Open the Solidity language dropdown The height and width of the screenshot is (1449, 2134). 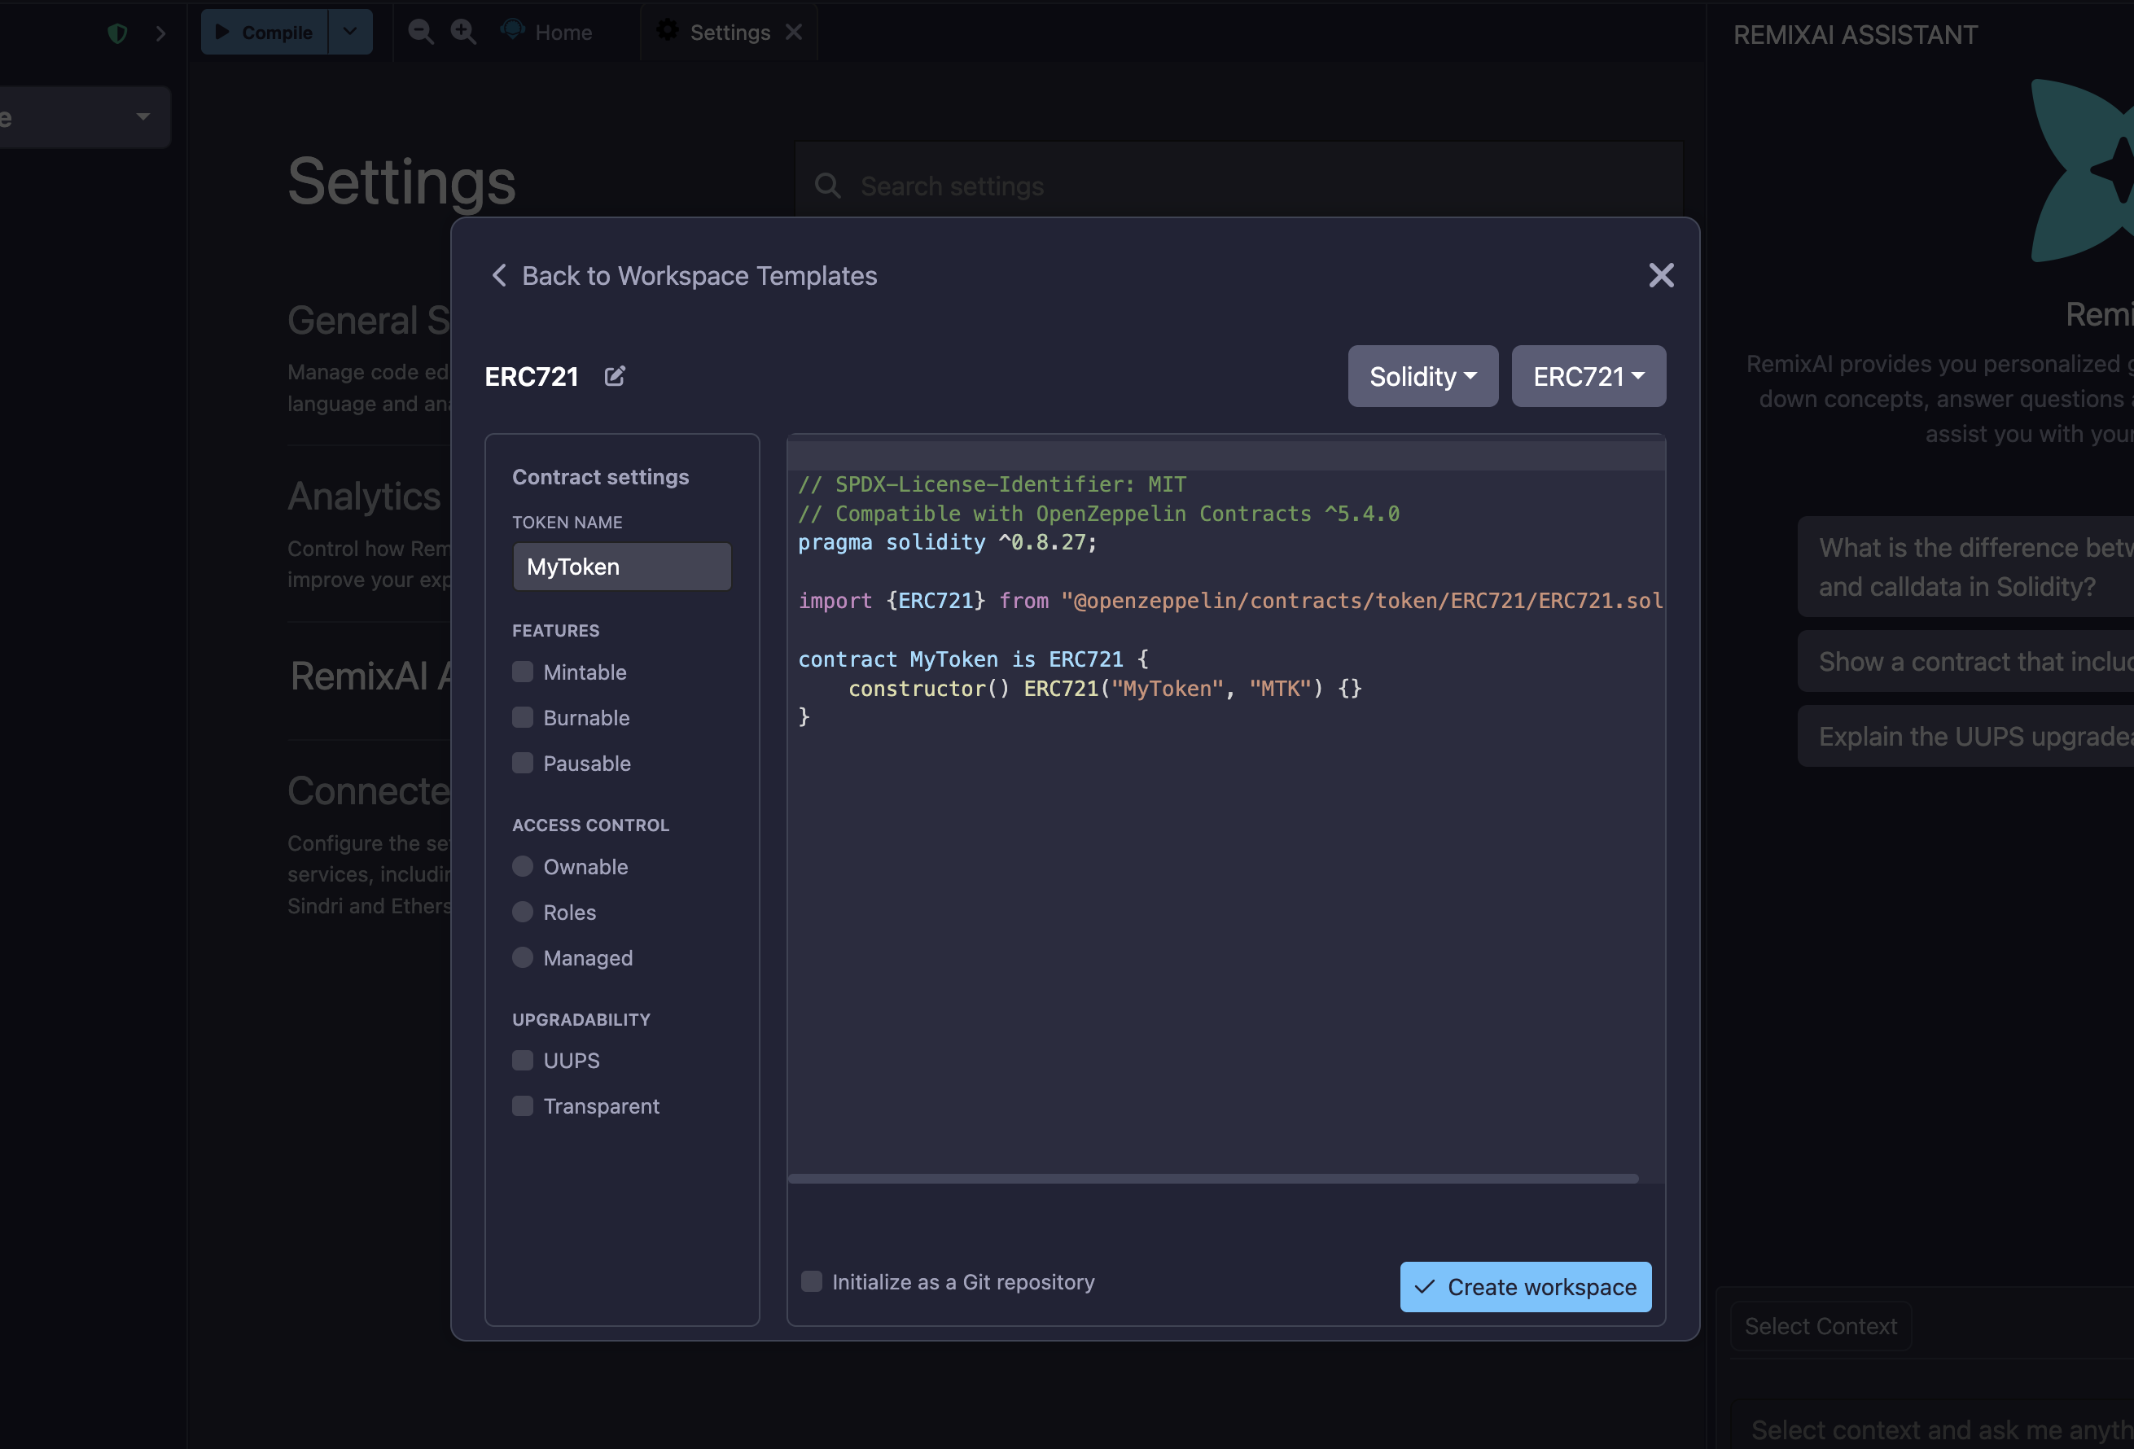tap(1422, 376)
